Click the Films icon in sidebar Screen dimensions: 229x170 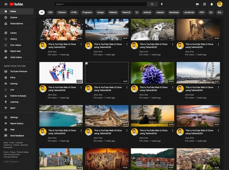click(x=6, y=78)
